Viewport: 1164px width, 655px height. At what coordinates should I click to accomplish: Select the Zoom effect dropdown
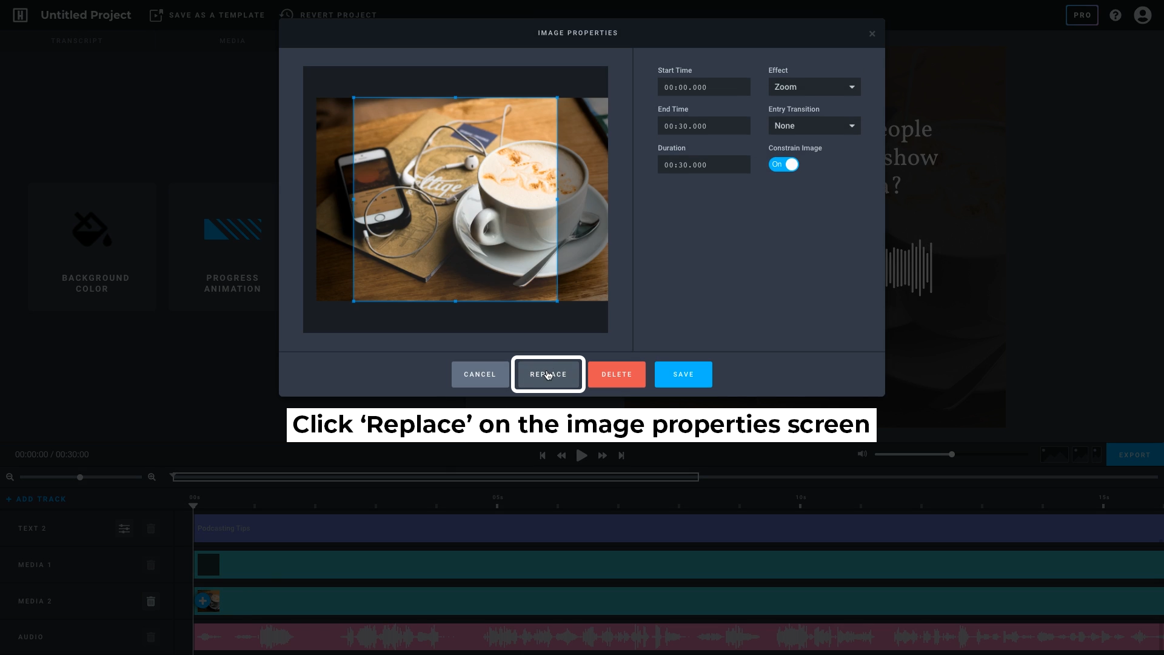coord(814,86)
